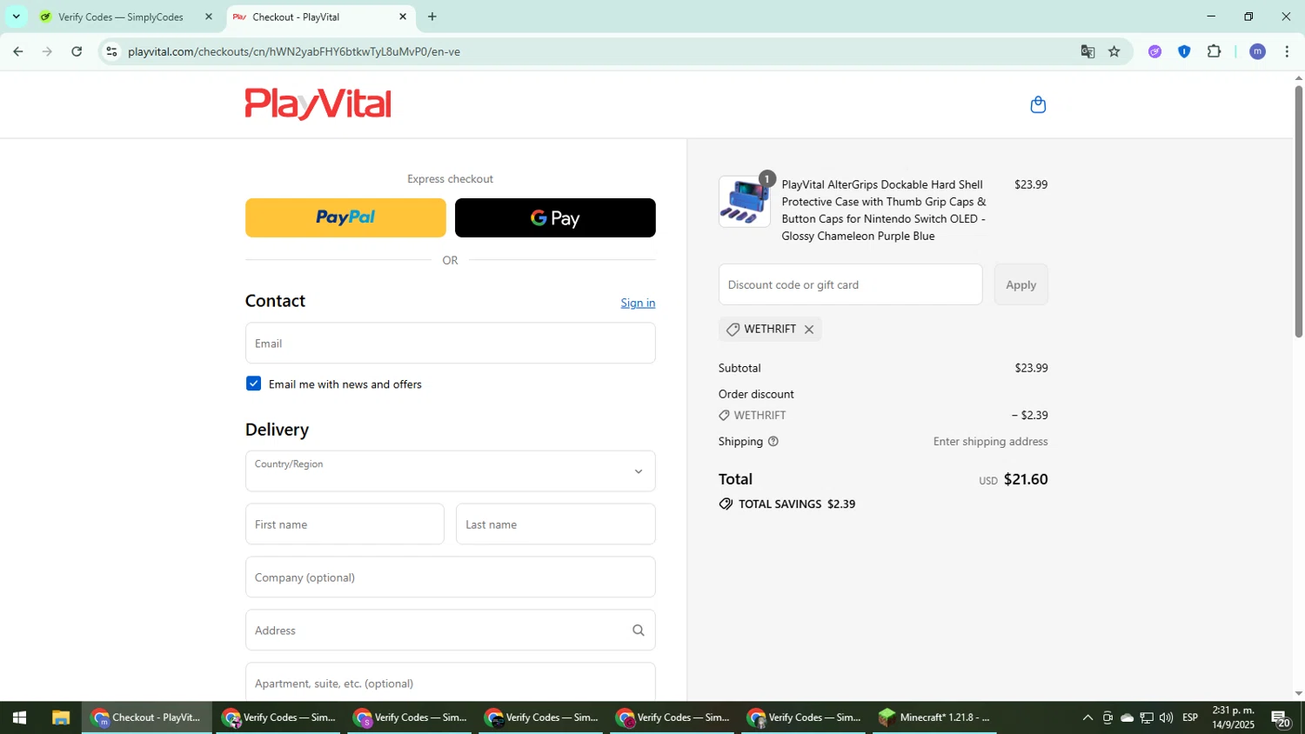Image resolution: width=1305 pixels, height=734 pixels.
Task: Open the Chrome three-dot menu
Action: (x=1287, y=52)
